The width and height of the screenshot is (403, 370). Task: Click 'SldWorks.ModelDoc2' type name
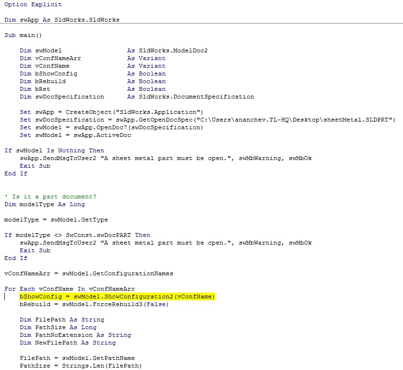coord(173,50)
